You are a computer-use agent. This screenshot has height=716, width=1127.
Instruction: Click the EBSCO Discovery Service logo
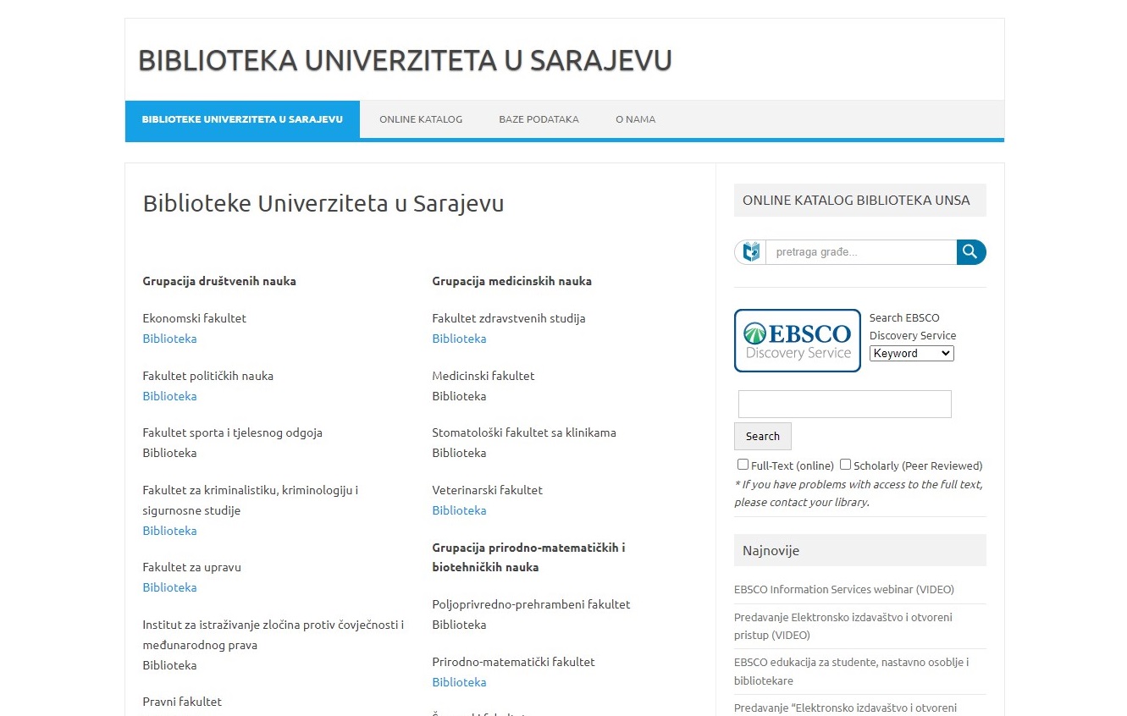797,340
